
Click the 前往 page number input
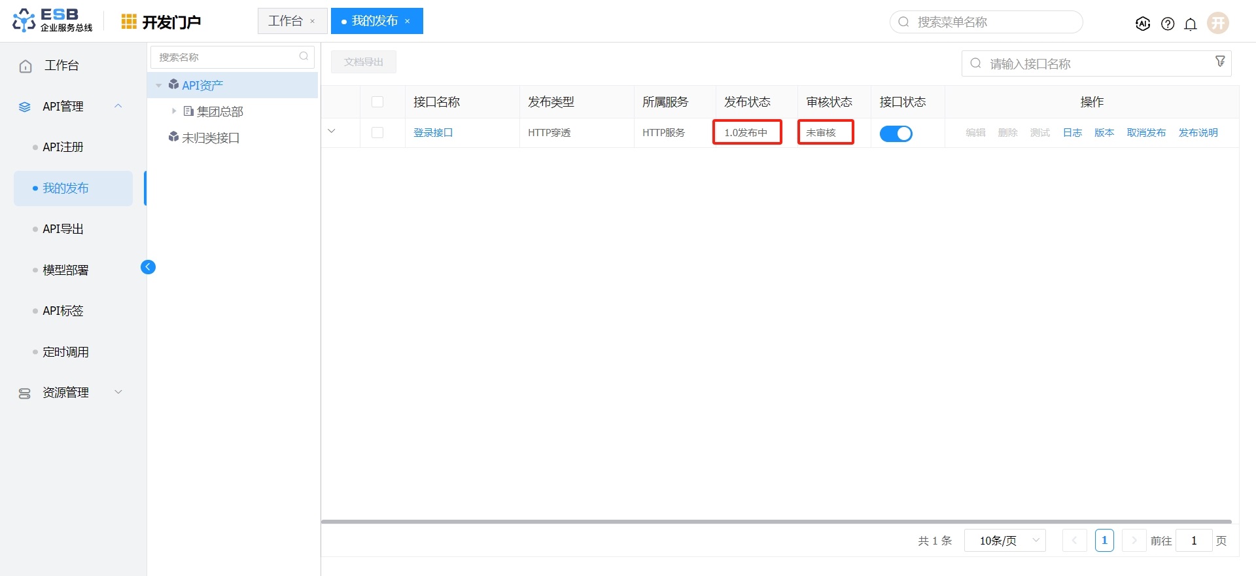(x=1194, y=541)
